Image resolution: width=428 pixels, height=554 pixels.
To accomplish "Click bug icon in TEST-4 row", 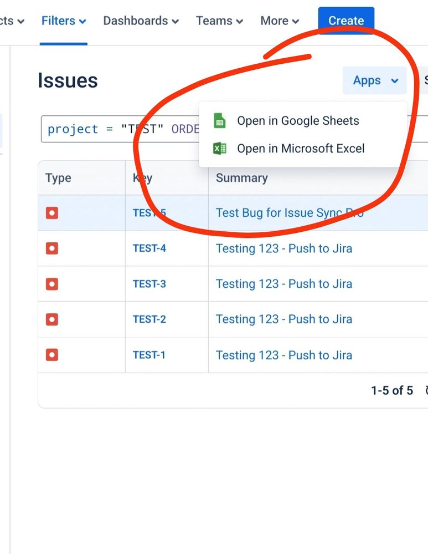I will [52, 248].
